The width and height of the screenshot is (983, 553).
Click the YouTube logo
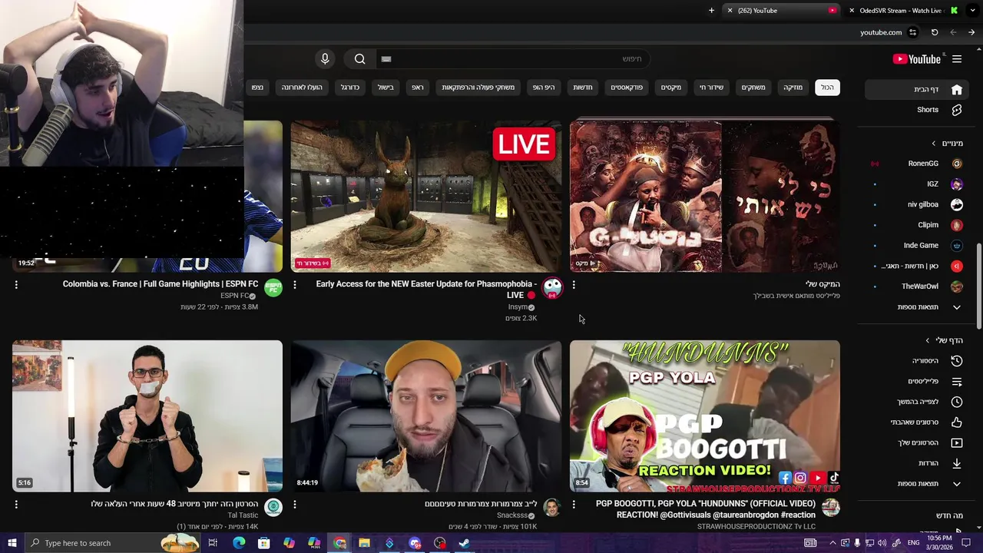917,59
